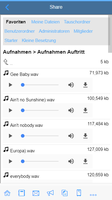Open the everybody.wav file
The width and height of the screenshot is (112, 200).
click(x=24, y=176)
